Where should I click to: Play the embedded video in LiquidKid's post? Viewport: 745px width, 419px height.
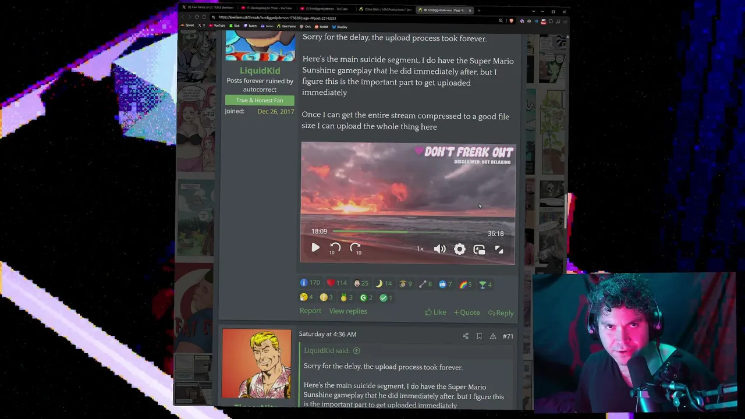tap(315, 248)
